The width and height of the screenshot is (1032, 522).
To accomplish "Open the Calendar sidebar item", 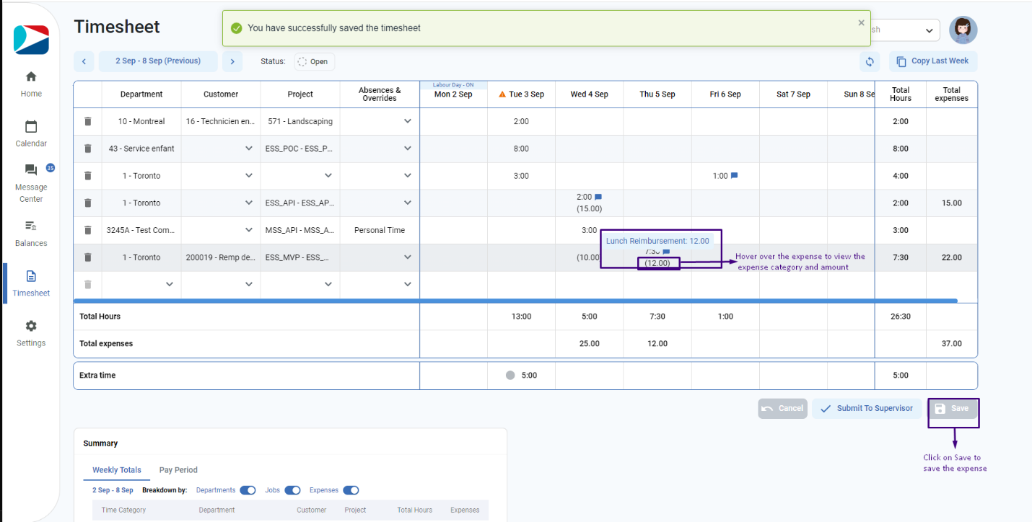I will (31, 133).
